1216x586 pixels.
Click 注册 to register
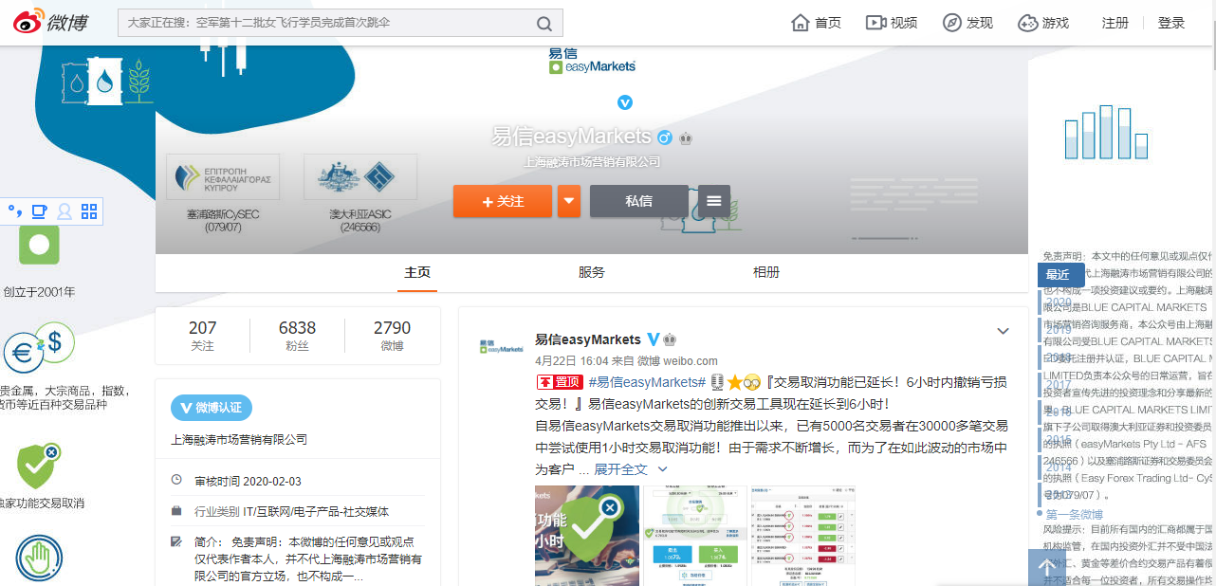point(1115,23)
